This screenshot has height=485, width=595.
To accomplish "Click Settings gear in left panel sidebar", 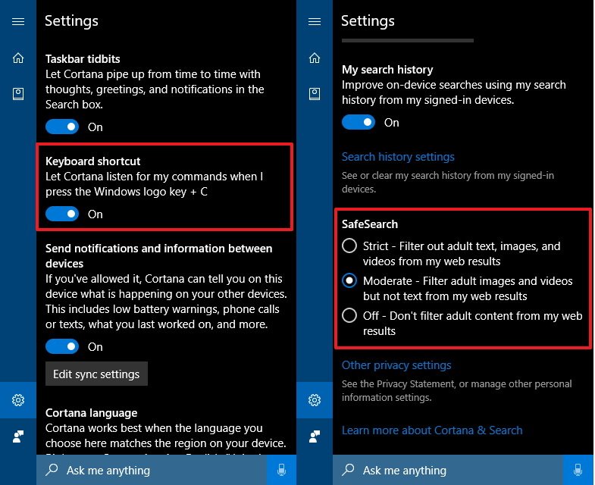I will [18, 399].
